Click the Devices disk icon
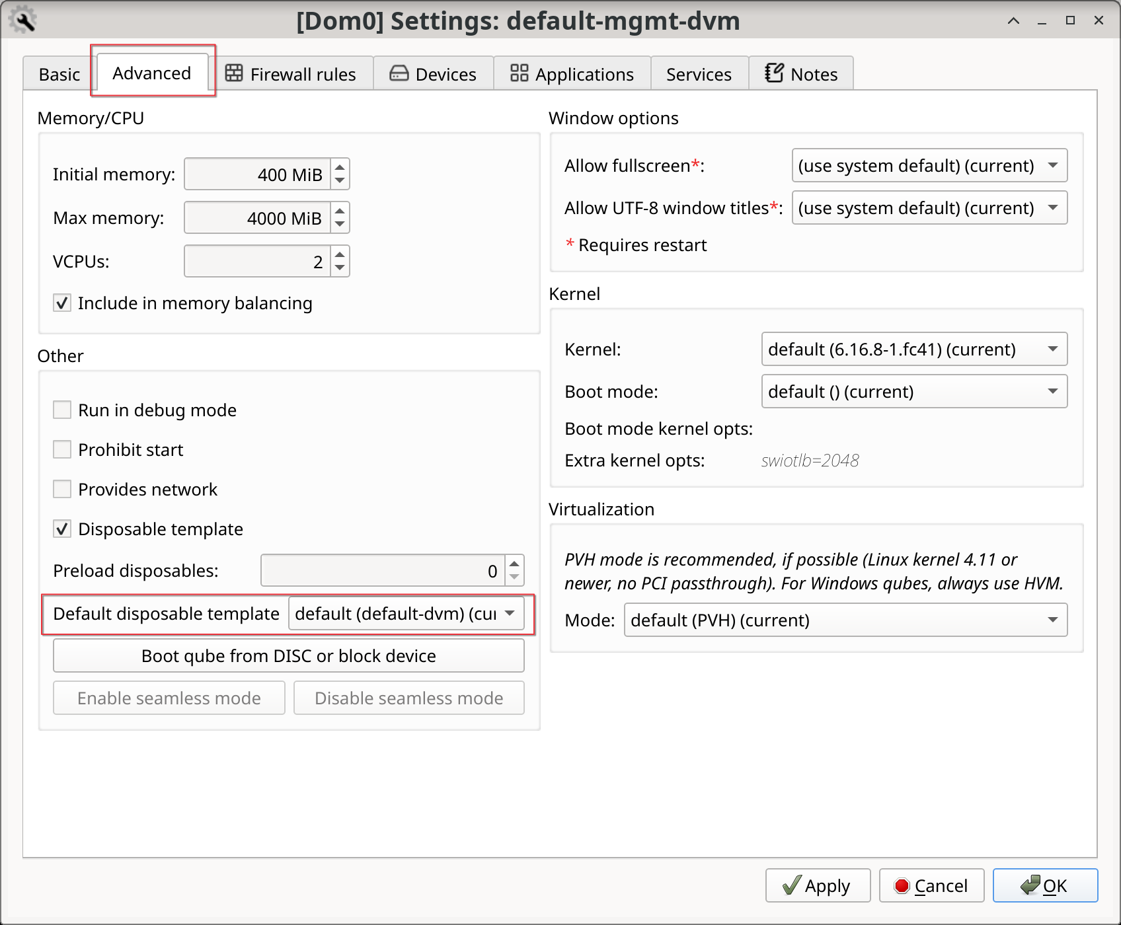Screen dimensions: 1121x925 click(399, 73)
